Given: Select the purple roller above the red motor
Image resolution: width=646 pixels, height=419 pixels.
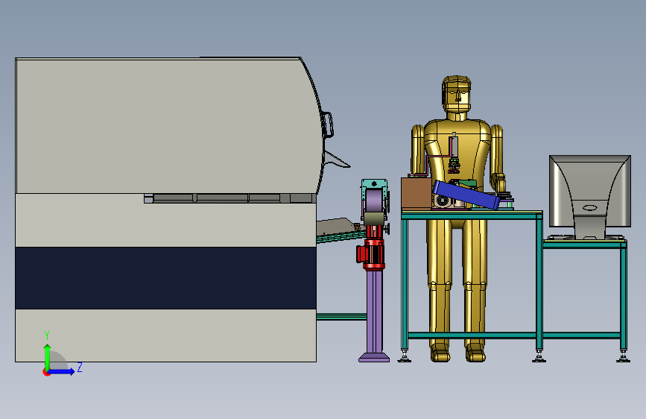Looking at the screenshot, I should click(x=374, y=201).
